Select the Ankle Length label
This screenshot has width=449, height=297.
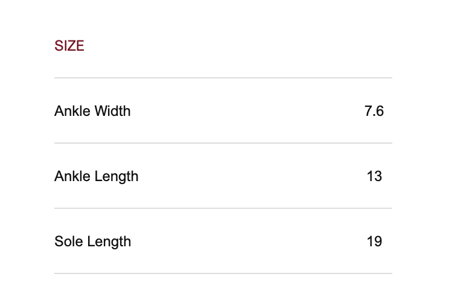(x=96, y=176)
